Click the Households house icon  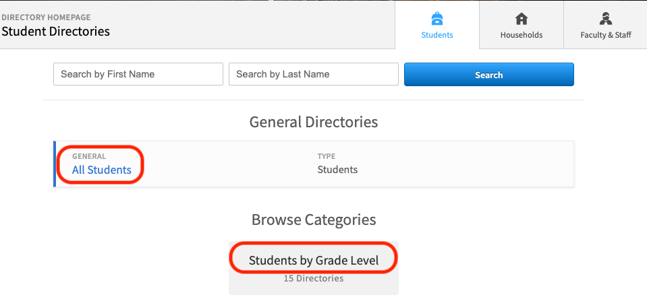[x=522, y=19]
